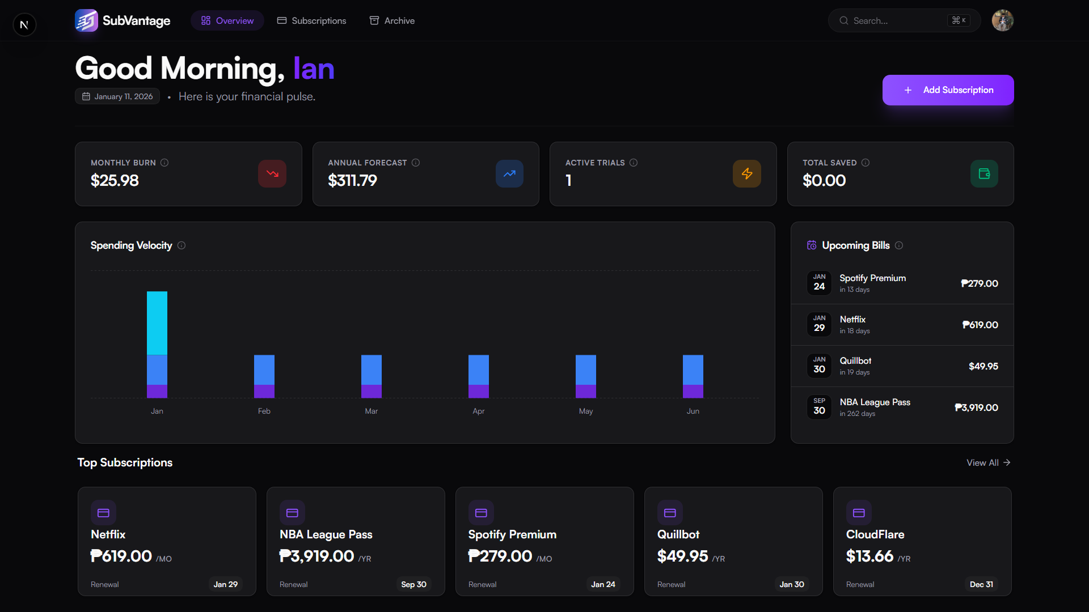1089x612 pixels.
Task: Click the Total Saved wallet icon
Action: (984, 173)
